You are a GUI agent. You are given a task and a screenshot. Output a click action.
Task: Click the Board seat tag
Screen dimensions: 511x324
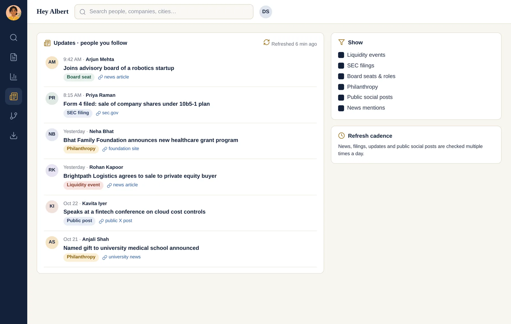pyautogui.click(x=79, y=77)
